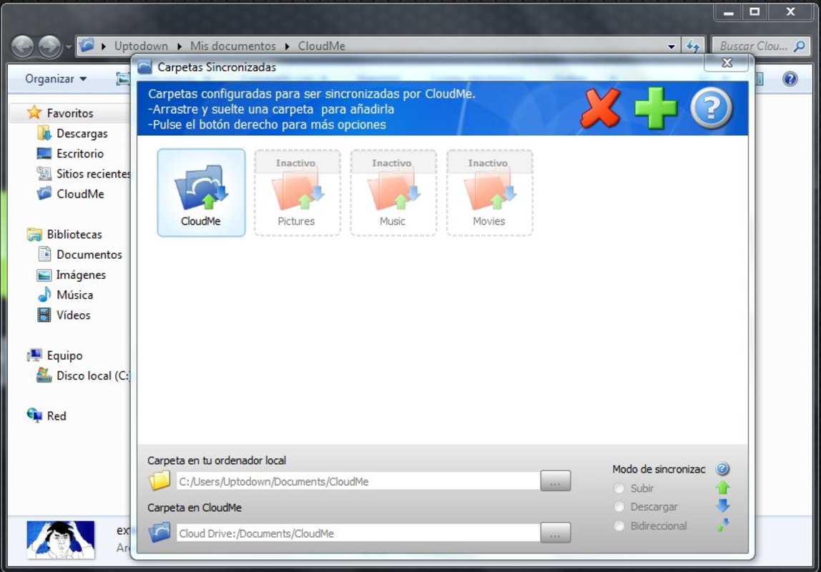Viewport: 821px width, 572px height.
Task: Select the CloudMe synced folder tile
Action: pyautogui.click(x=201, y=192)
